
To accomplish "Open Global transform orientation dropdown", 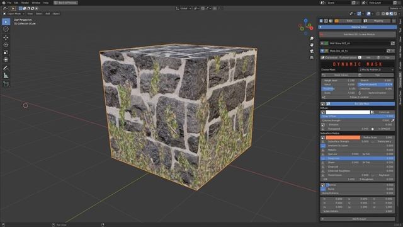I will tap(183, 8).
